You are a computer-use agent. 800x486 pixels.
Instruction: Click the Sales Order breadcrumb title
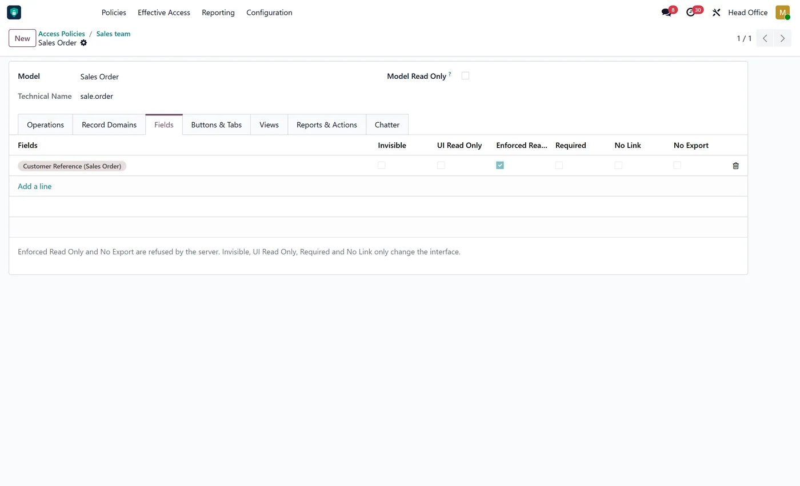tap(57, 43)
